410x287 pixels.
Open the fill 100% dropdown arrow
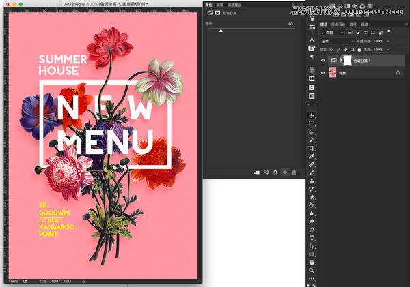[x=388, y=50]
